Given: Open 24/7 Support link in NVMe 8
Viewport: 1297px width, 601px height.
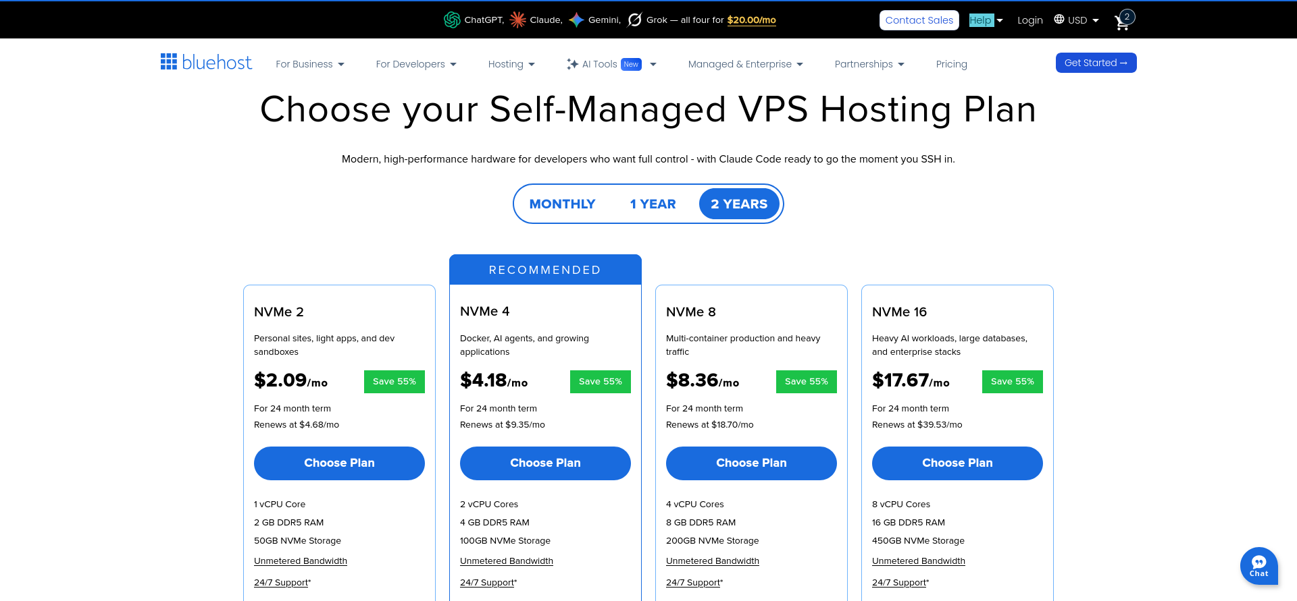Looking at the screenshot, I should click(693, 583).
